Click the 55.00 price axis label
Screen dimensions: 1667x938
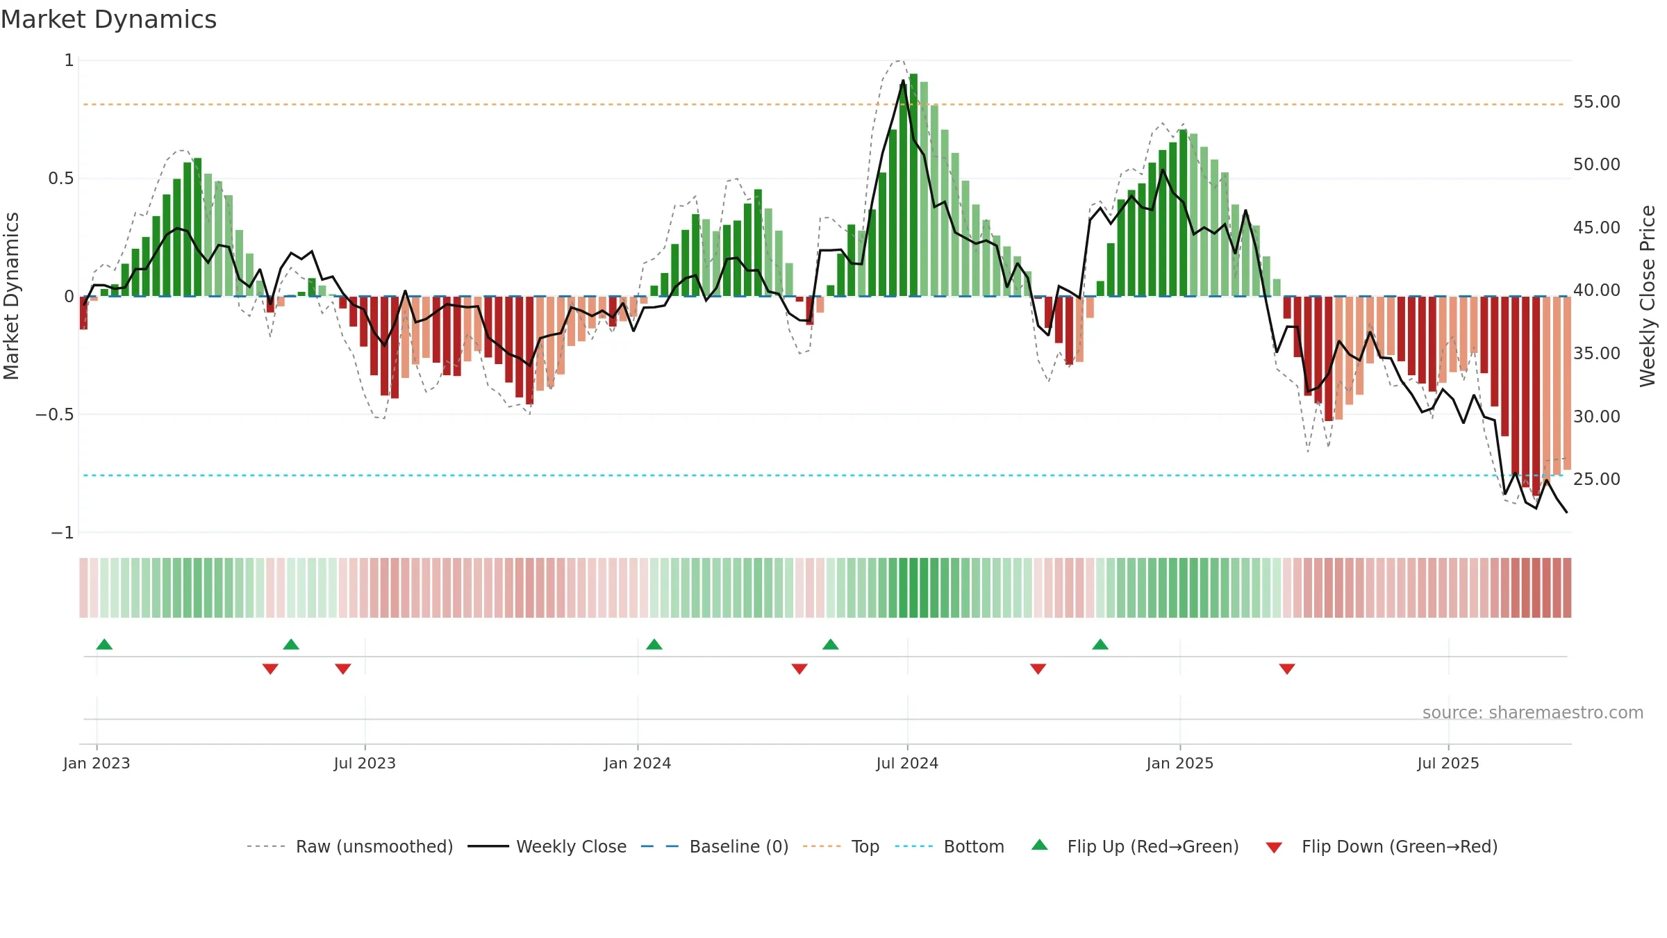pyautogui.click(x=1597, y=102)
